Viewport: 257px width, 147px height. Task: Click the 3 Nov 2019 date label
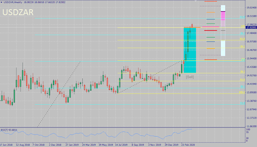tap(155, 145)
